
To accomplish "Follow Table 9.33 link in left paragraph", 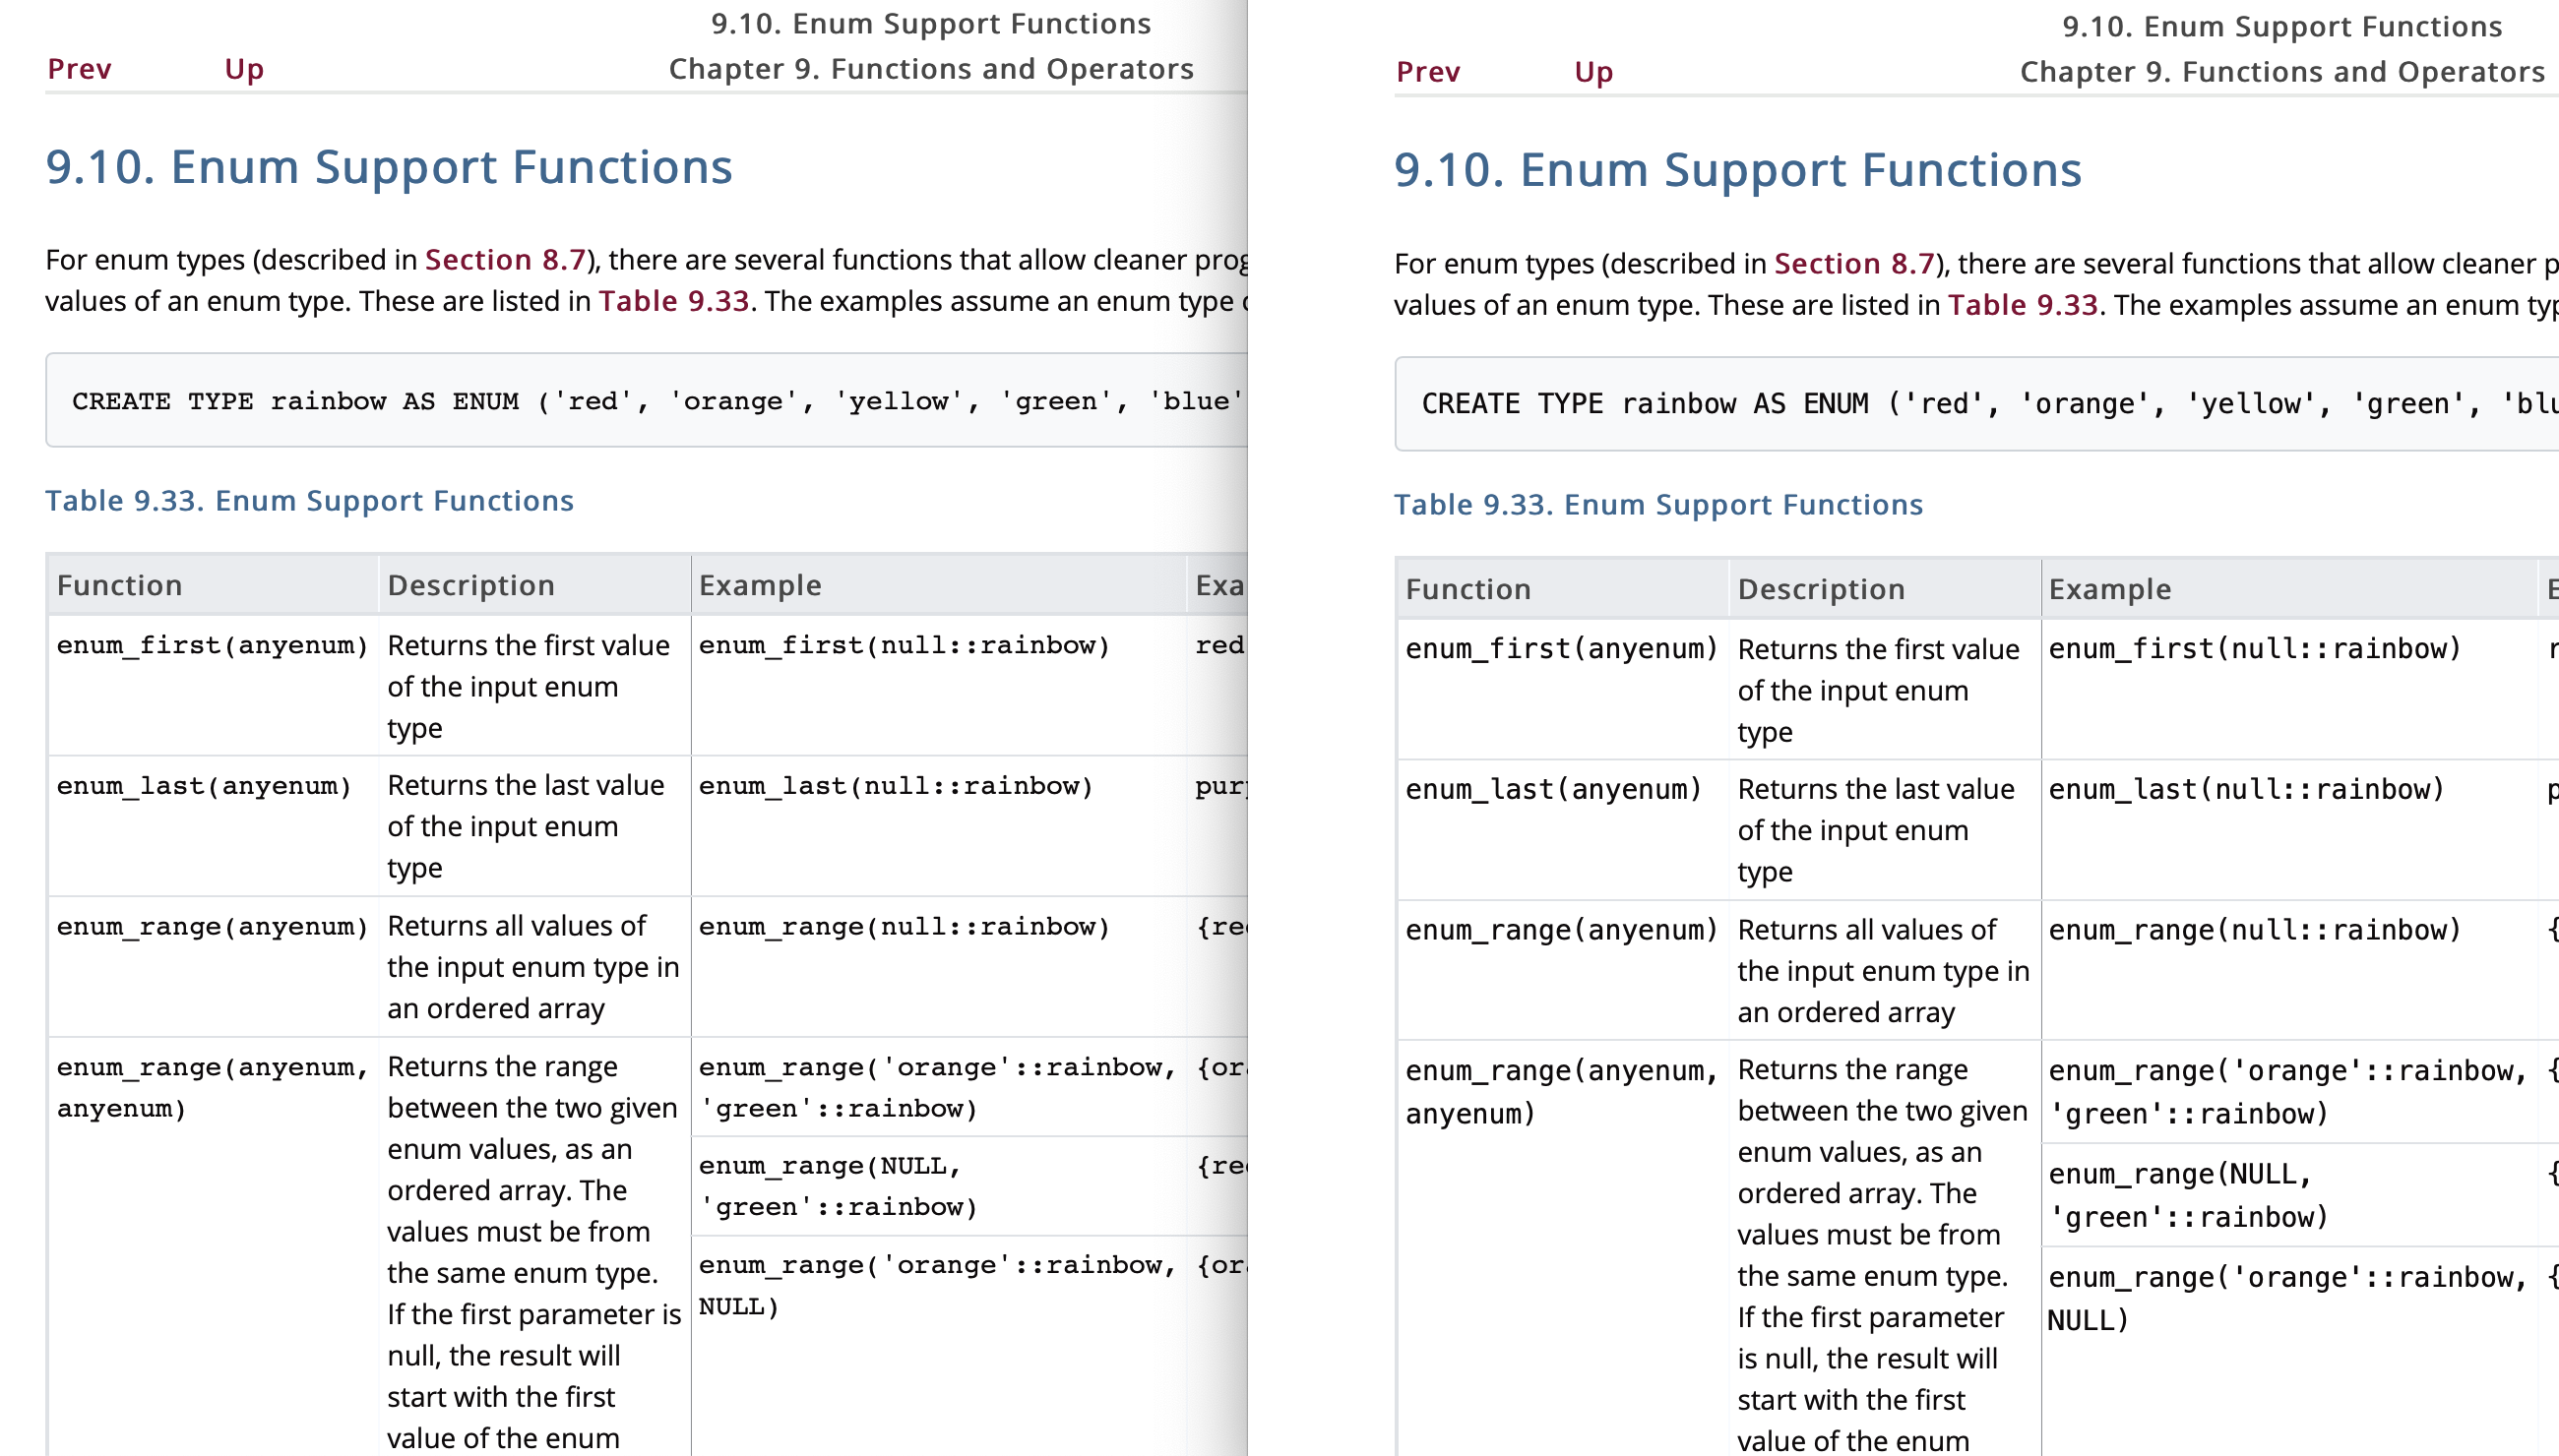I will click(x=673, y=301).
